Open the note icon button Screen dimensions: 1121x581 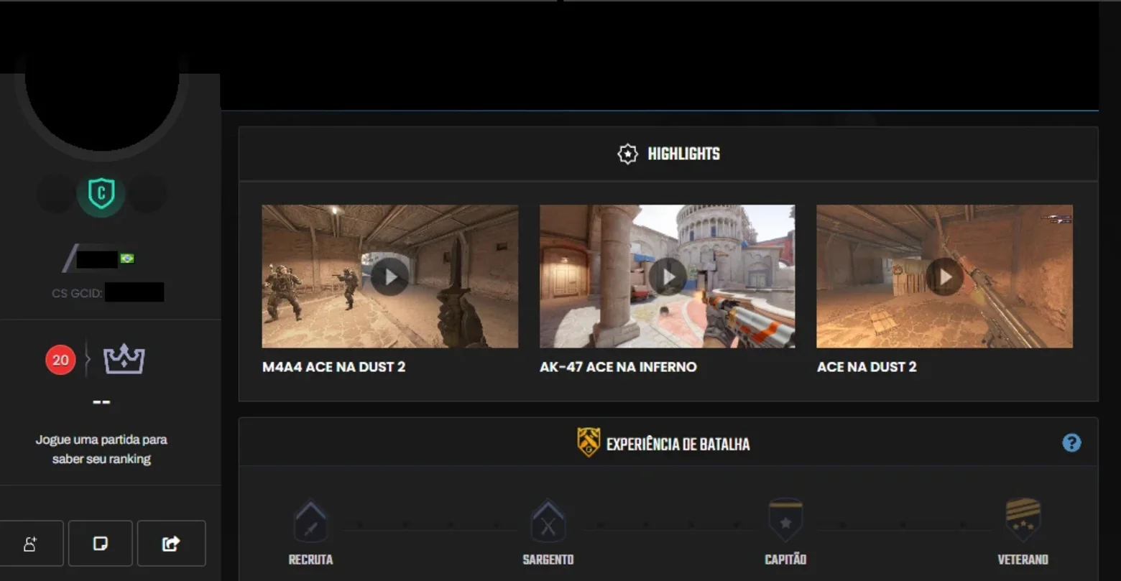101,544
